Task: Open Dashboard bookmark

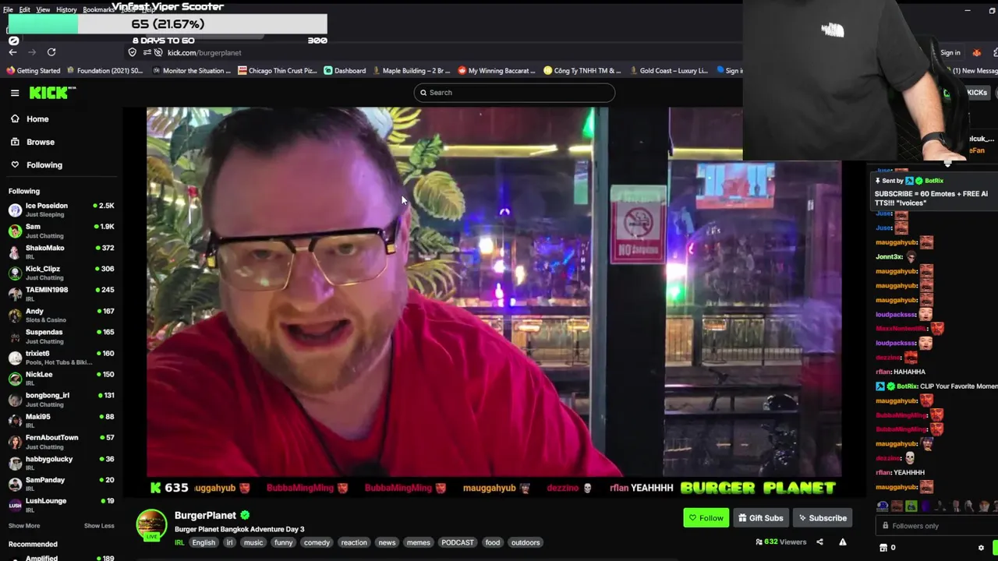Action: 344,71
